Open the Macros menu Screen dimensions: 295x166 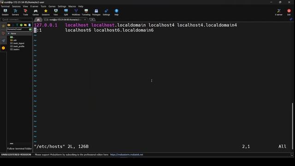pos(72,6)
